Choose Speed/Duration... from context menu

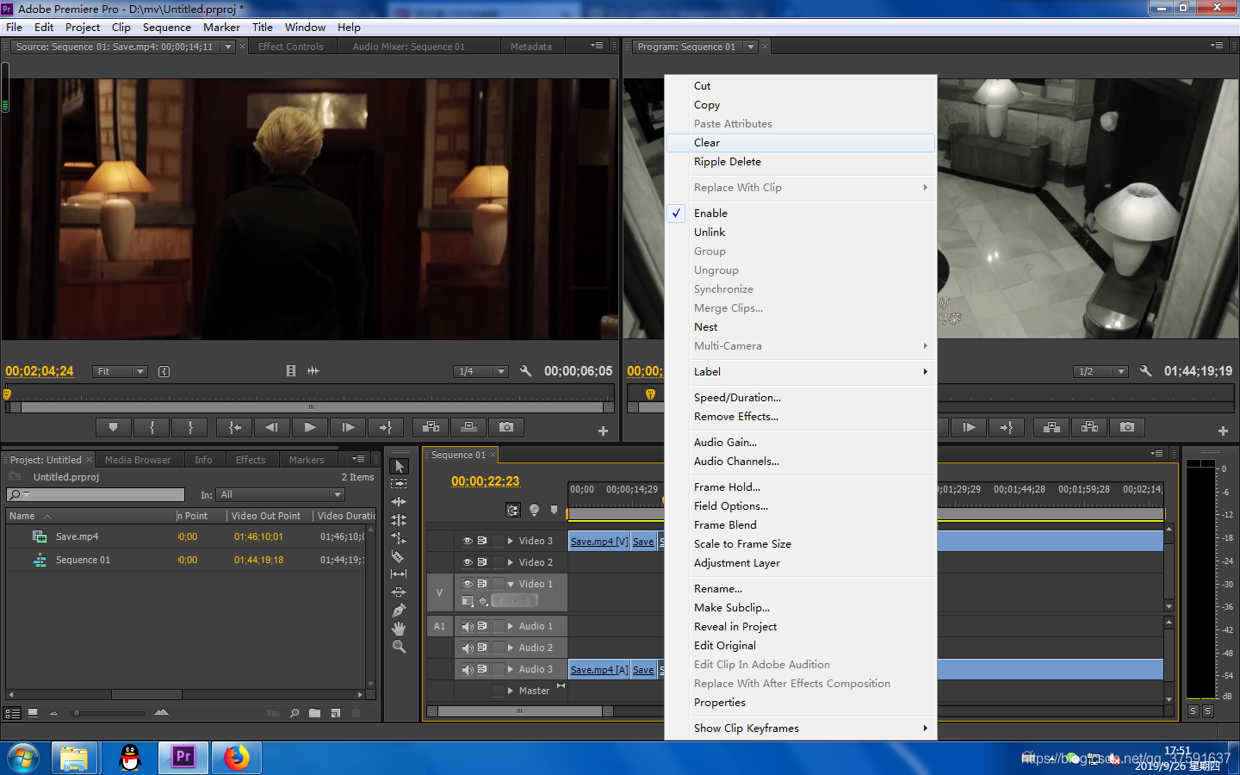[x=801, y=397]
